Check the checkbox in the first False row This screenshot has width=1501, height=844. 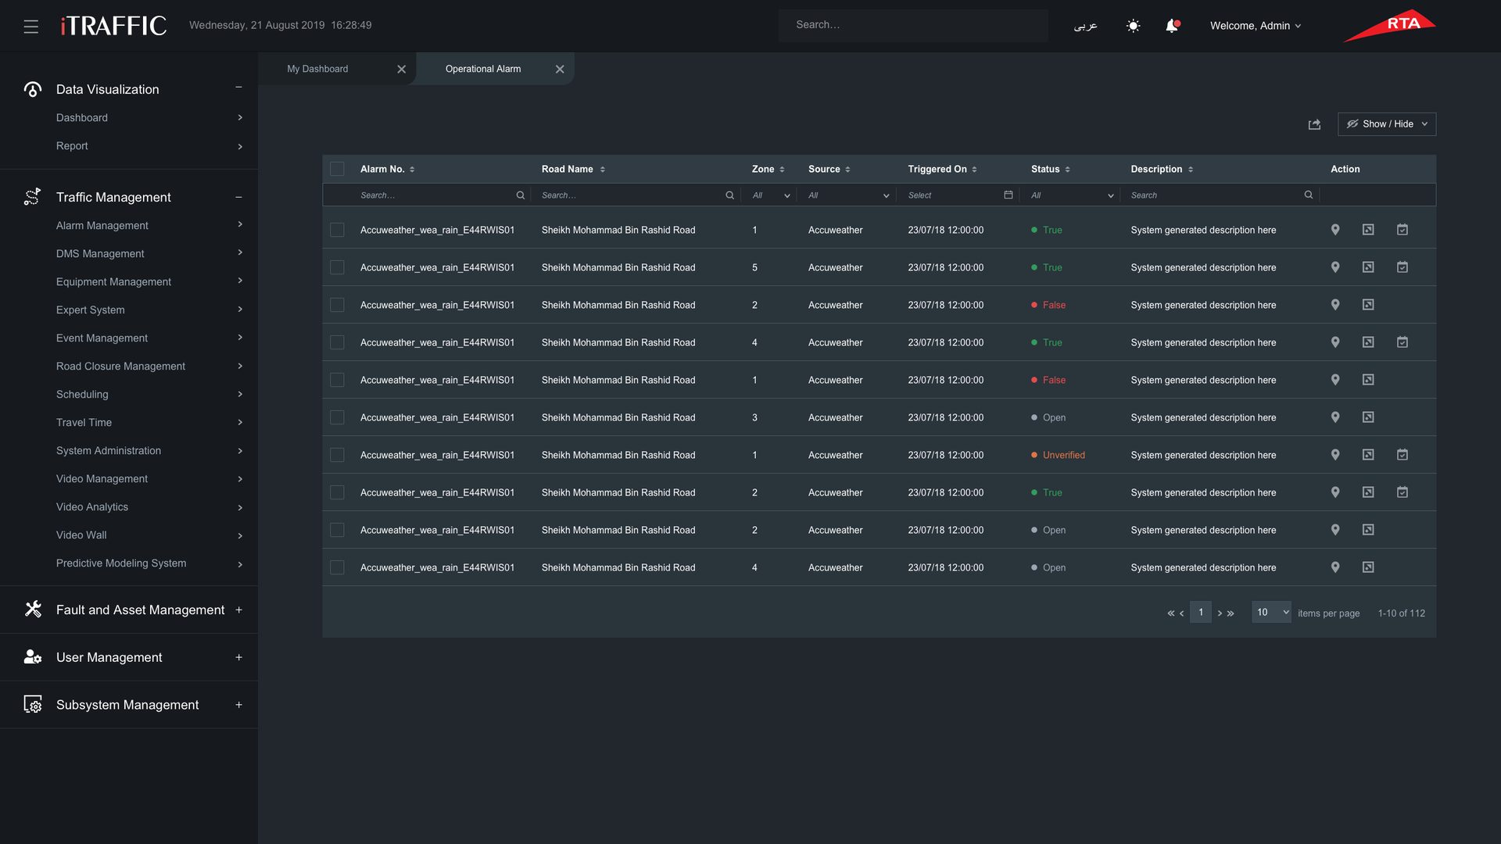click(x=337, y=305)
